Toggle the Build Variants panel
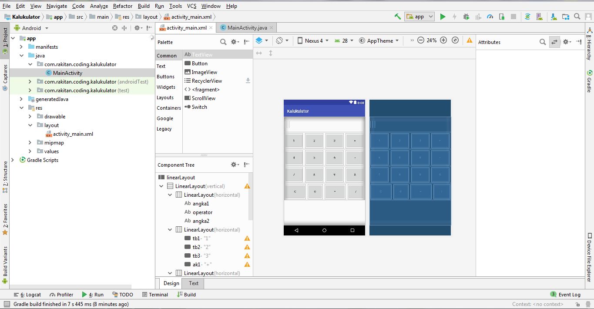Viewport: 594px width, 309px height. (x=4, y=261)
